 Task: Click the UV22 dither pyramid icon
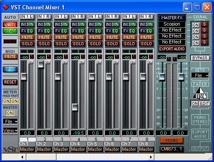click(200, 93)
